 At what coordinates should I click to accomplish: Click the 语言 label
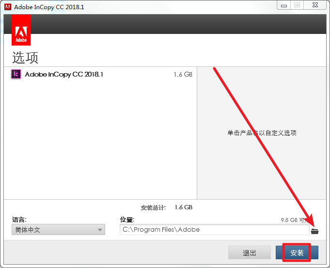[x=19, y=220]
